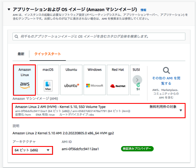Screen dimensions: 196x168
Task: Open the その他の AMI を閲覧する link
Action: coord(166,81)
